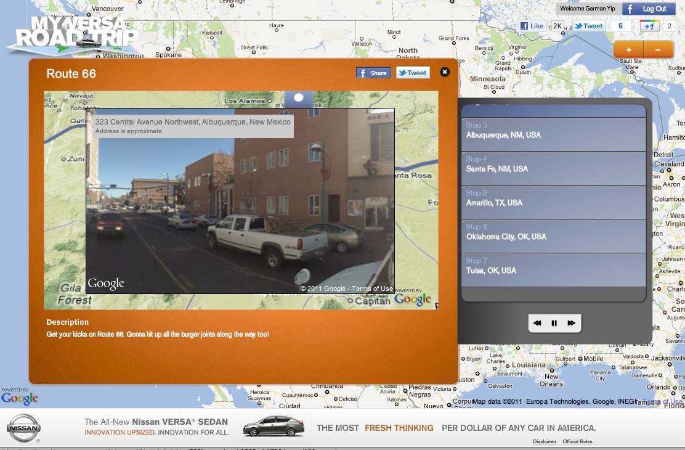Click the Route 66 description text
Screen dimensions: 685x450
click(x=158, y=335)
